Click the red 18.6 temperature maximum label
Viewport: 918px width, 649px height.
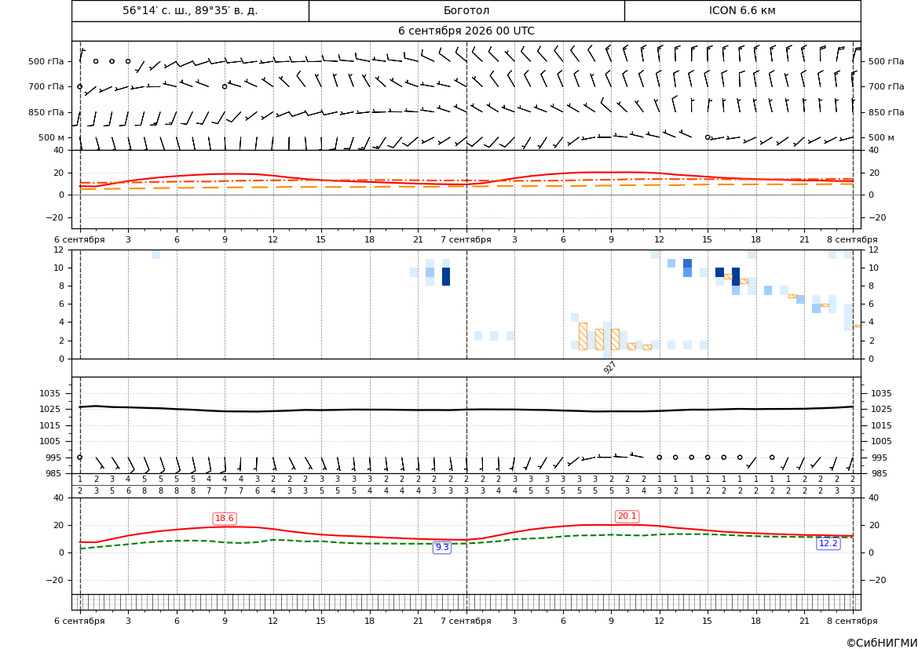[x=225, y=519]
